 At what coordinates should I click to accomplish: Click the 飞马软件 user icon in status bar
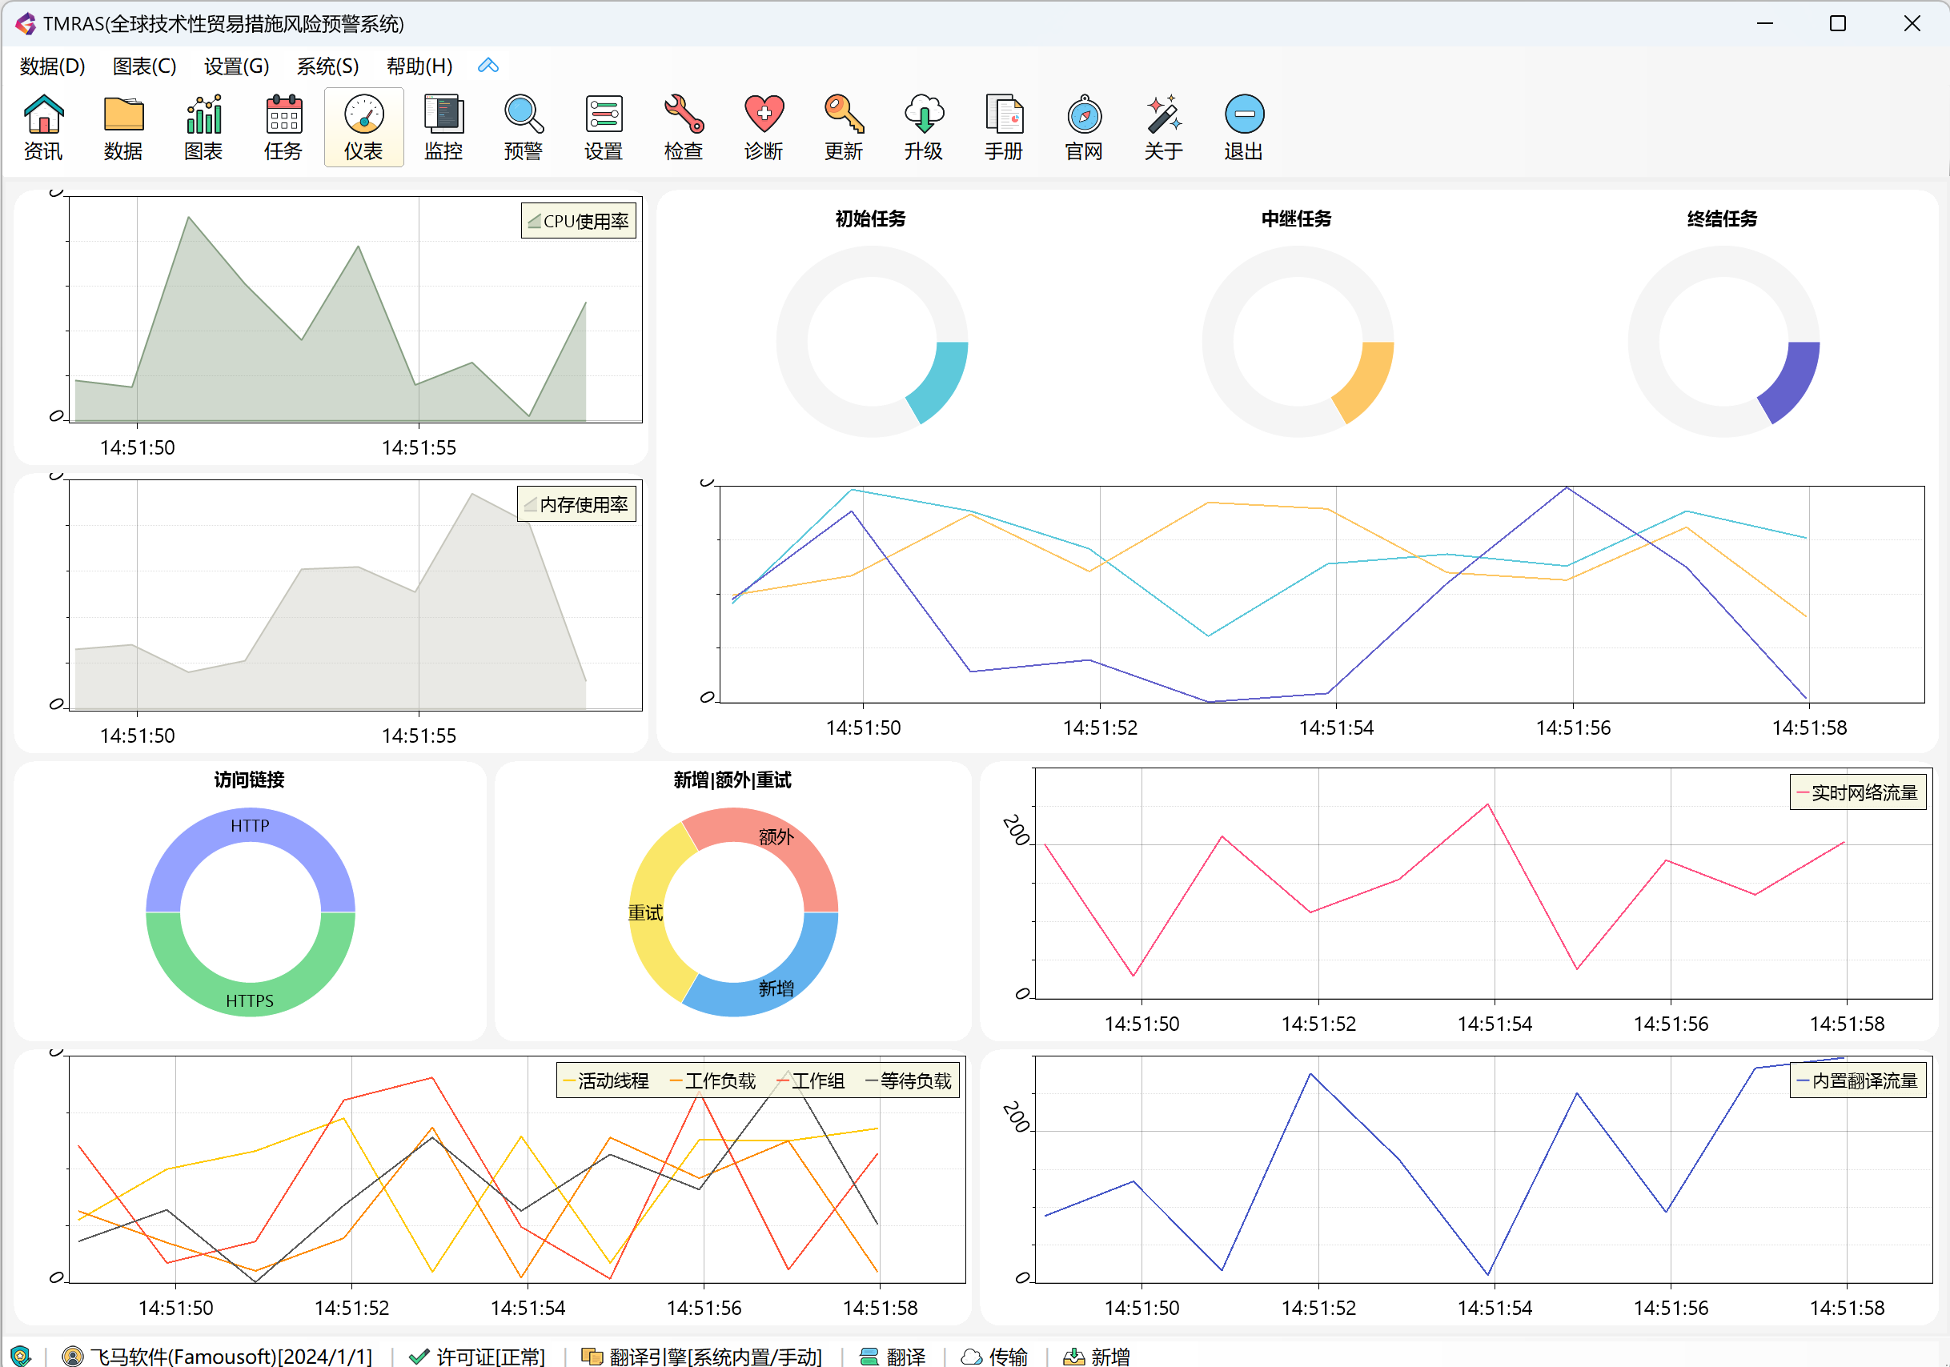pos(73,1356)
